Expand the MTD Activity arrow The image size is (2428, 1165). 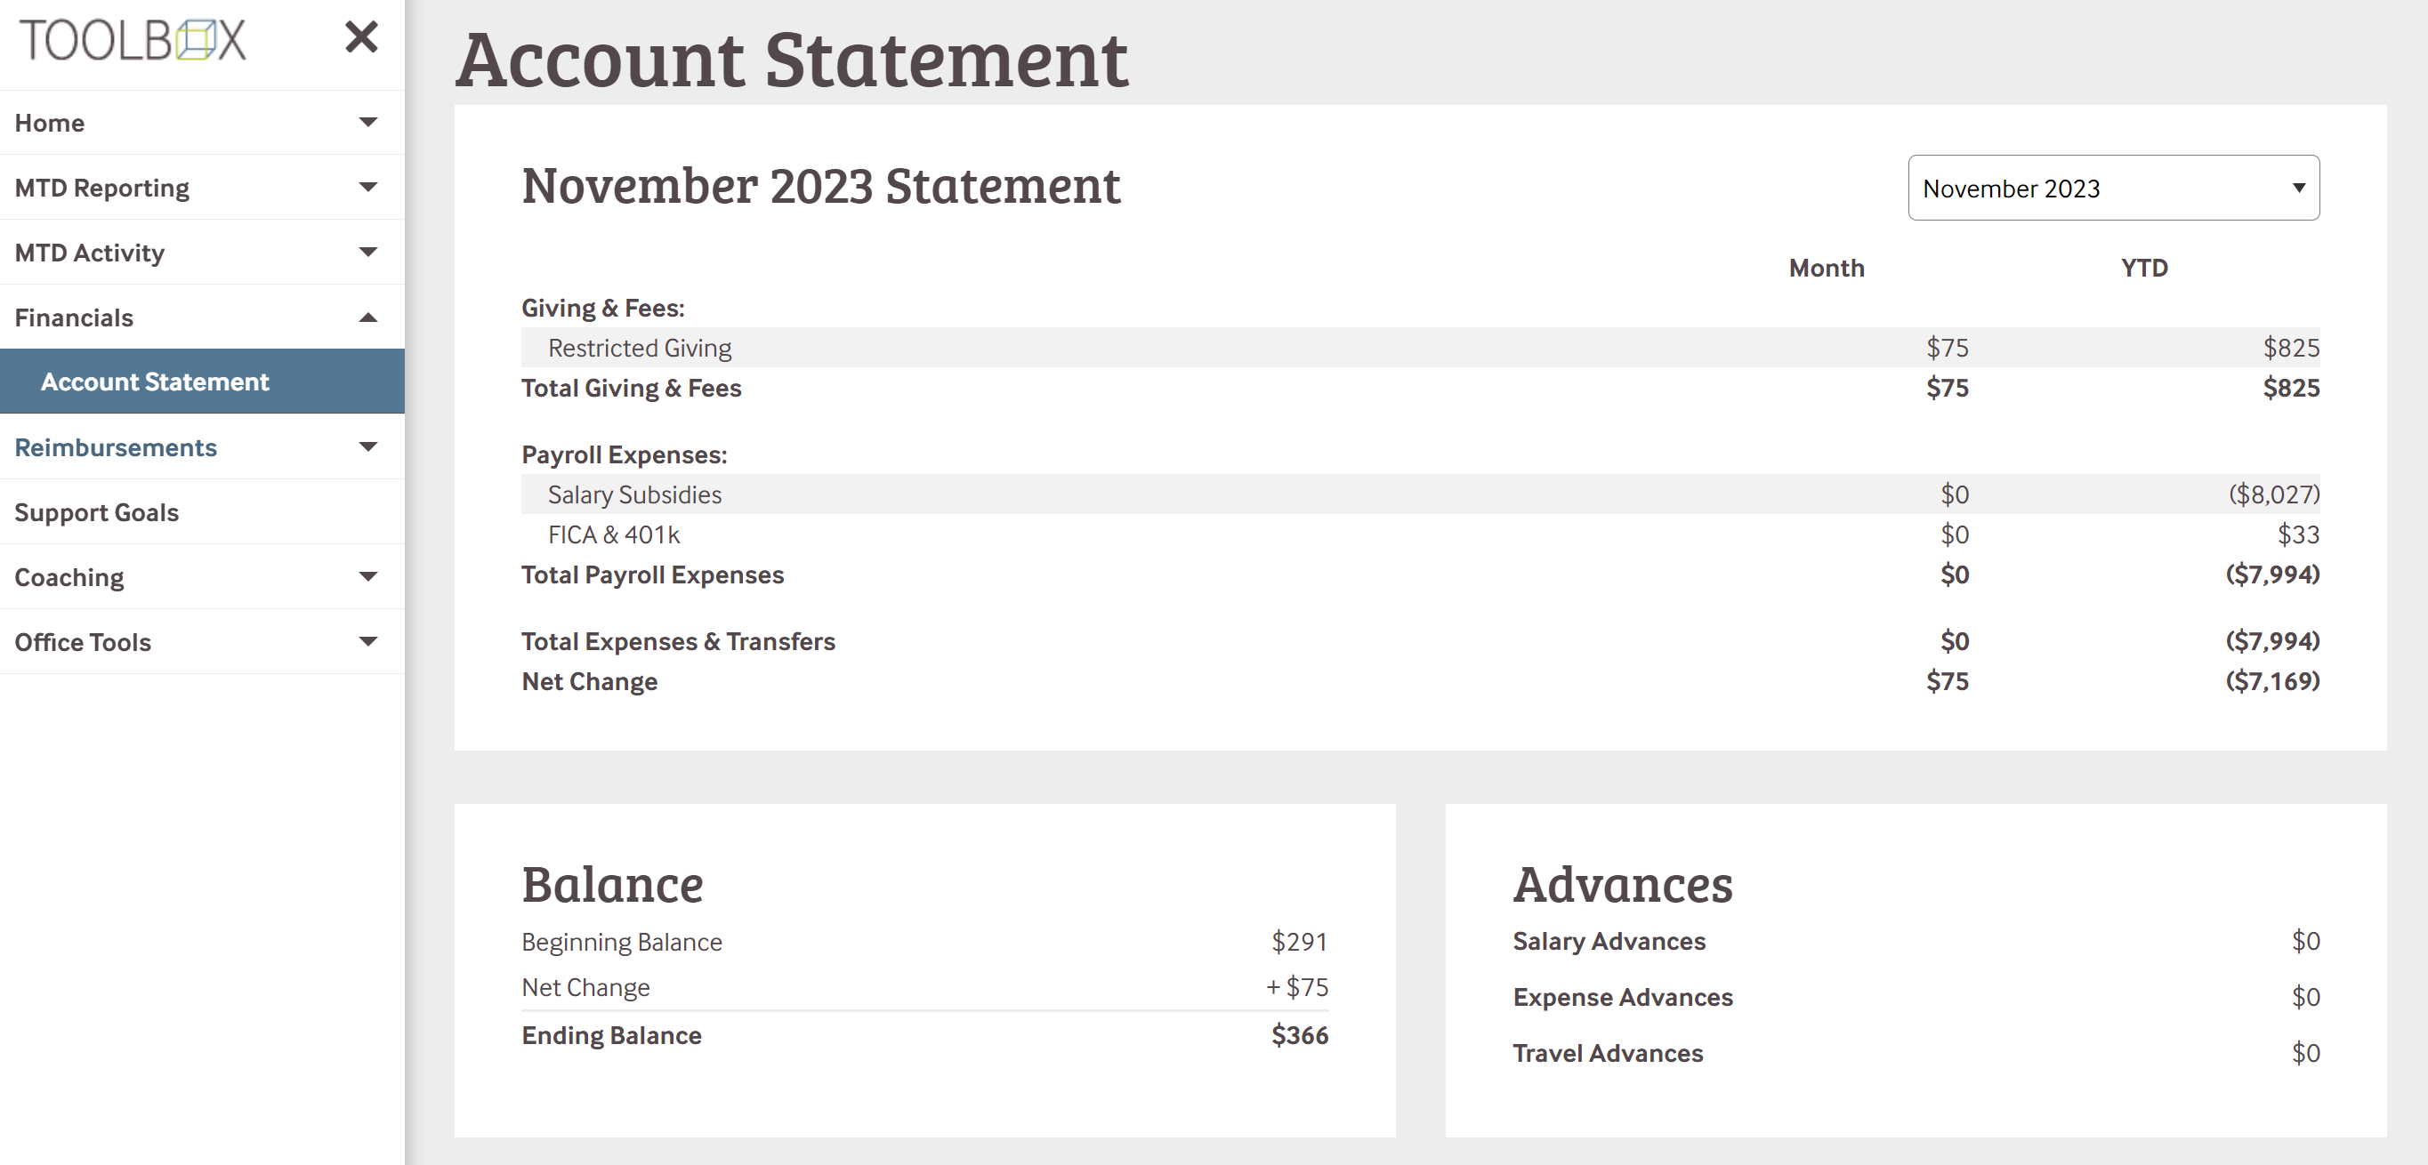(x=368, y=253)
